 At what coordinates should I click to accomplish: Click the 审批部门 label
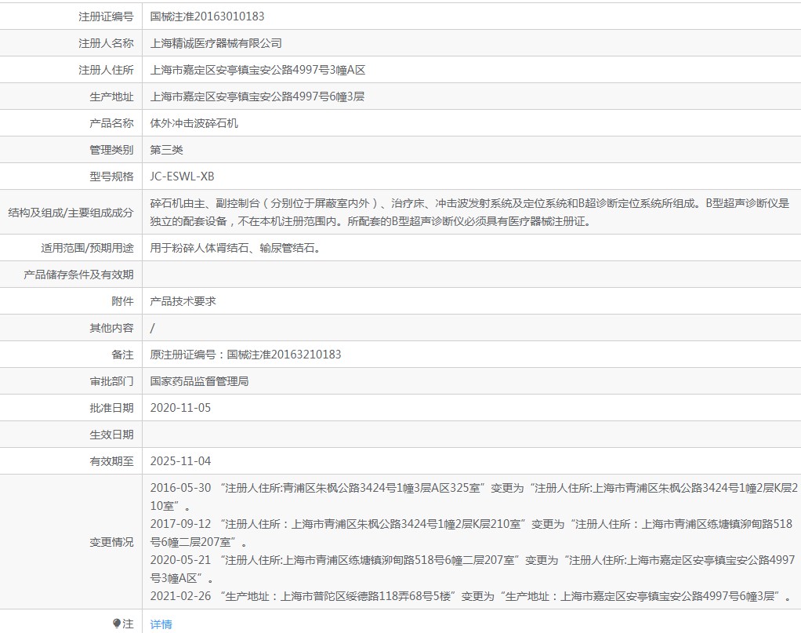click(111, 381)
